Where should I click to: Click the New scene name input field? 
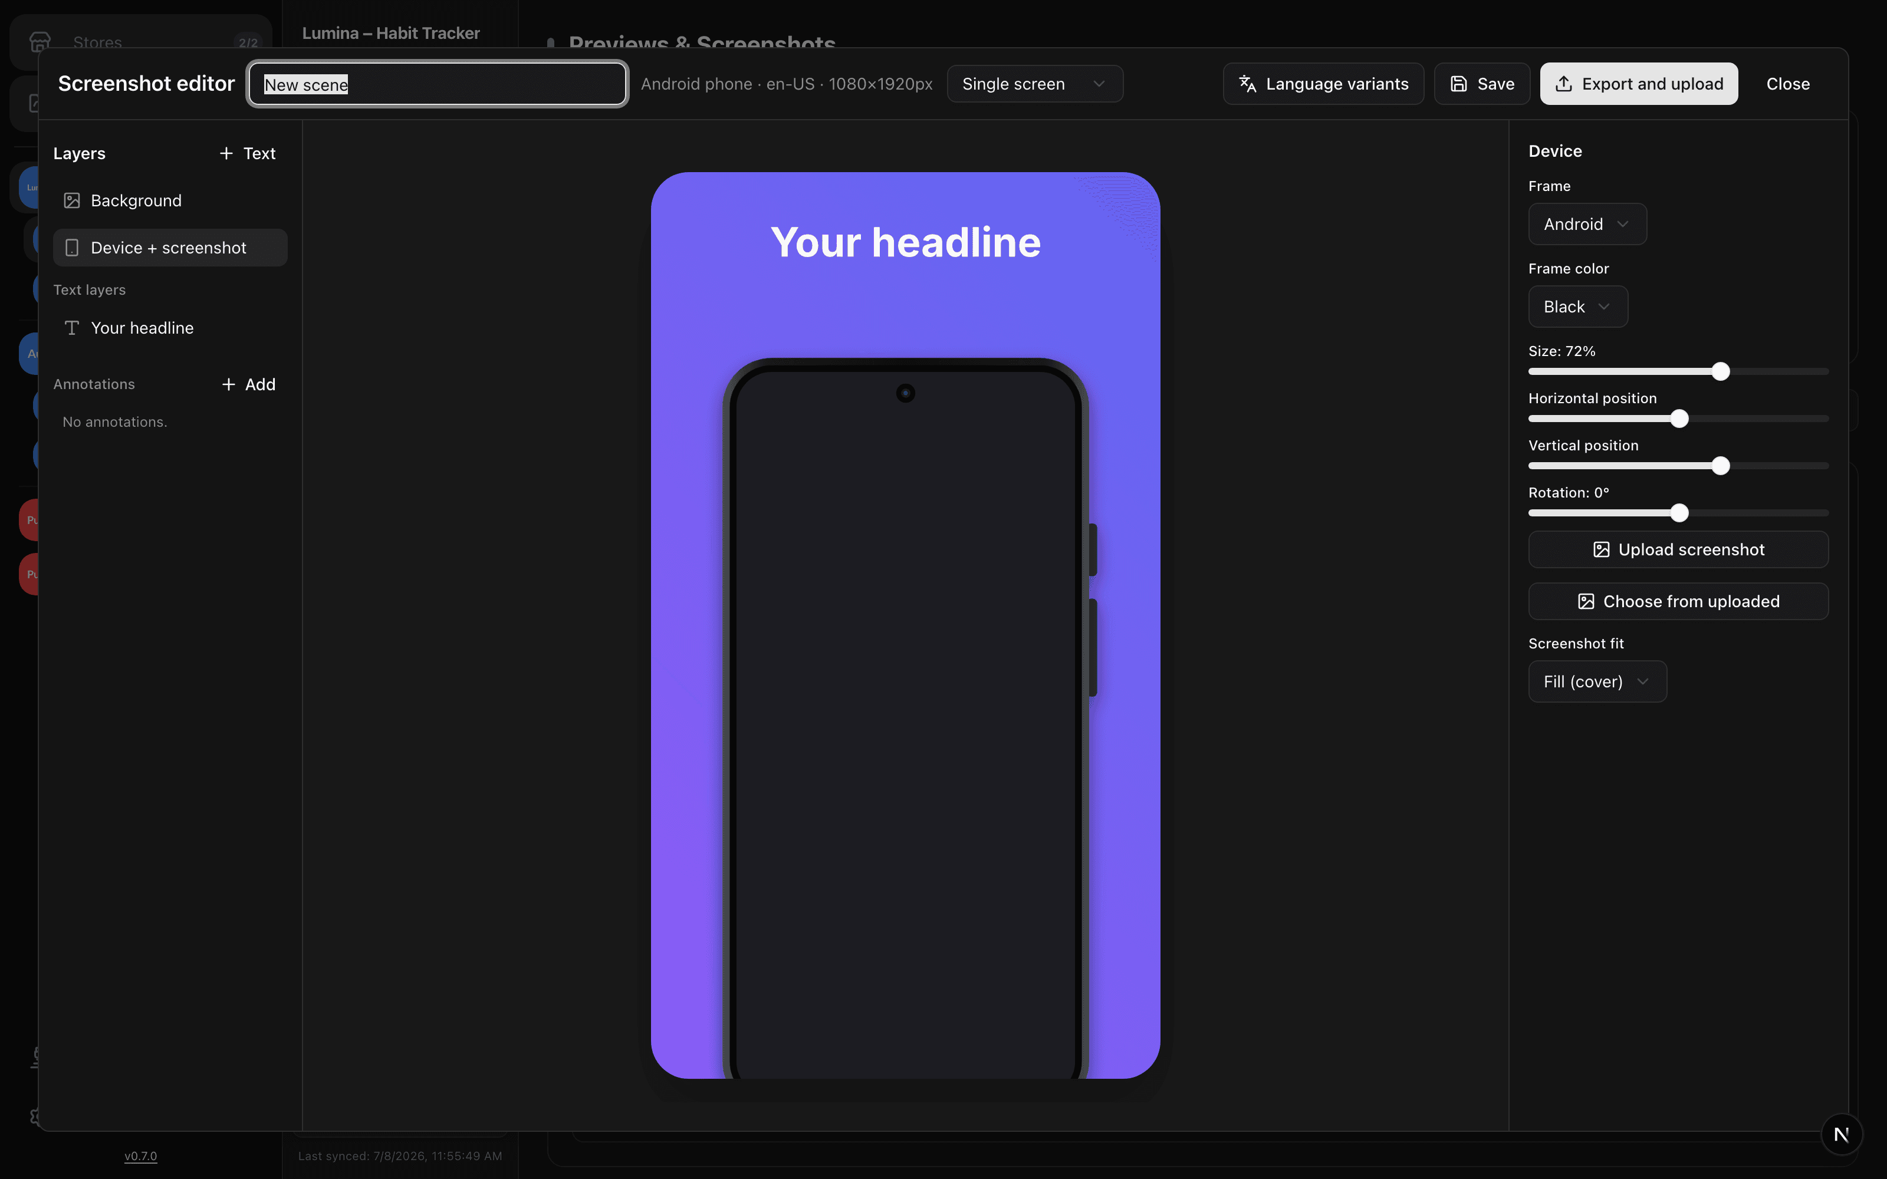point(438,84)
